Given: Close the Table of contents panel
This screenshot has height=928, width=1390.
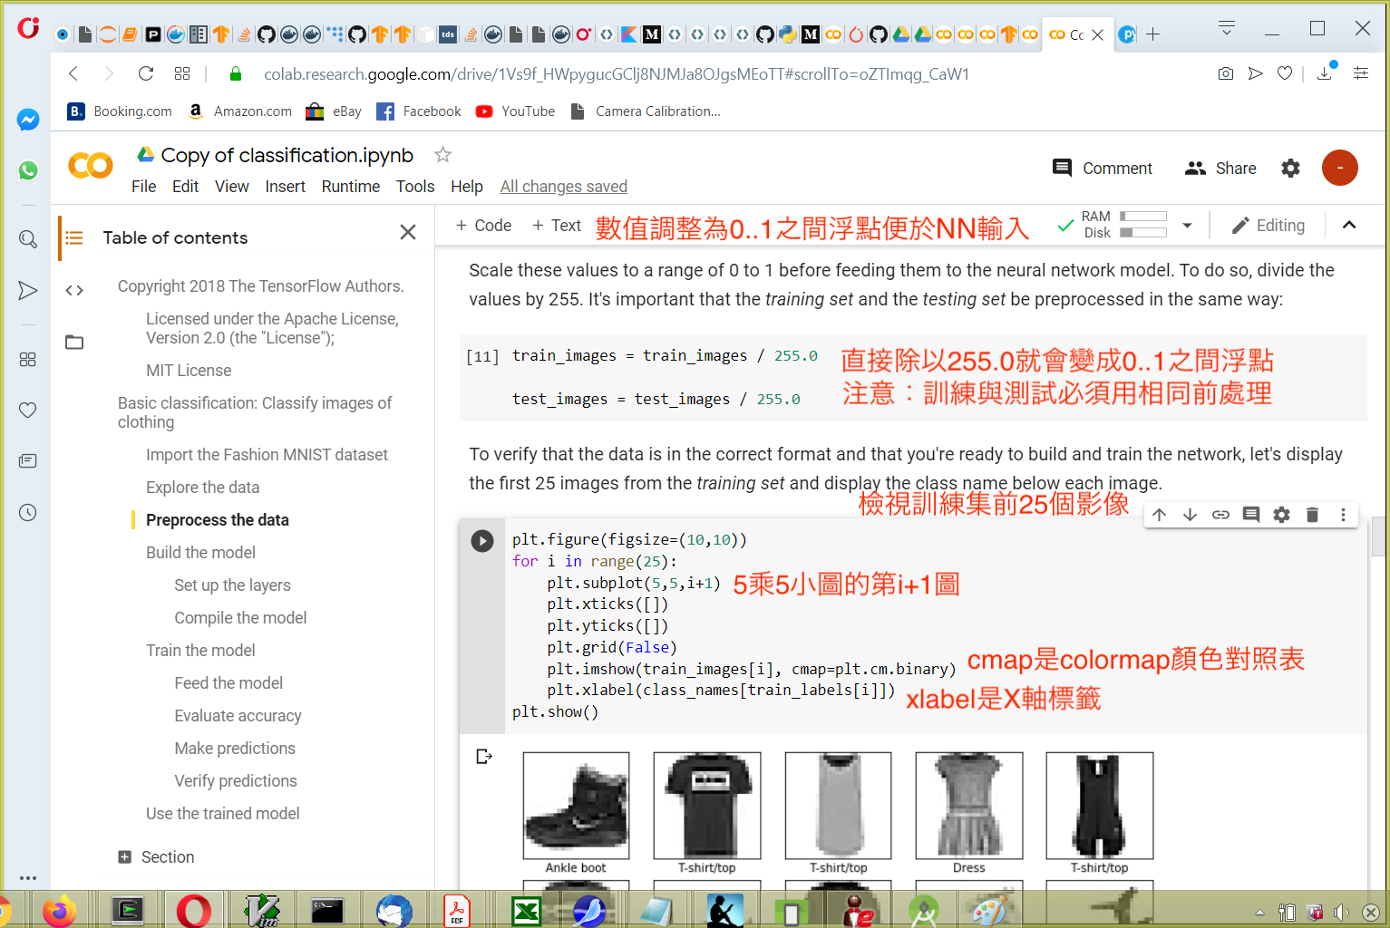Looking at the screenshot, I should click(408, 232).
